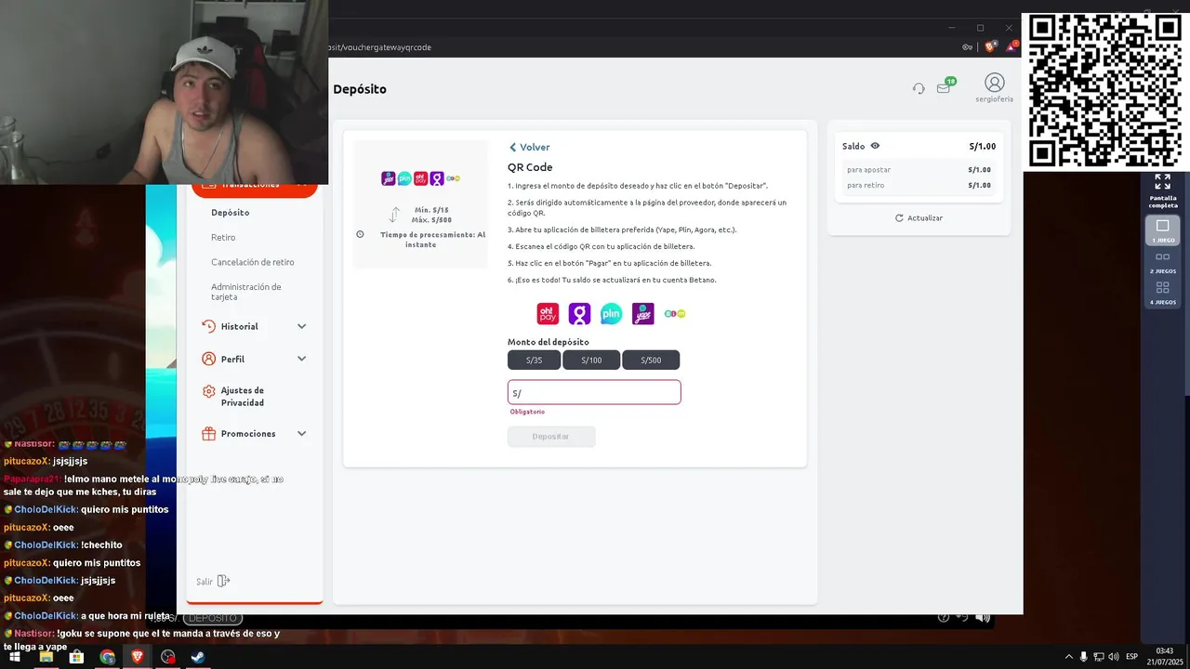Click the Ajustes de Privacidad gear icon

click(208, 391)
